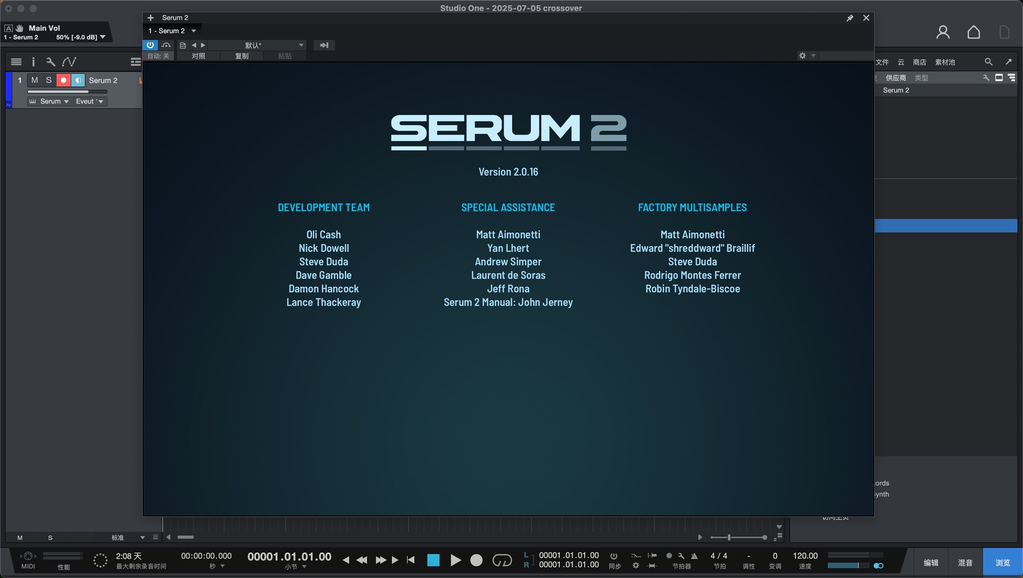The height and width of the screenshot is (578, 1023).
Task: Click the bypass arc icon beside the power button
Action: [x=166, y=45]
